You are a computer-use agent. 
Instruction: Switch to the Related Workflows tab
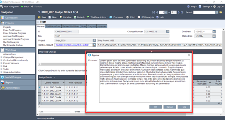(x=71, y=26)
